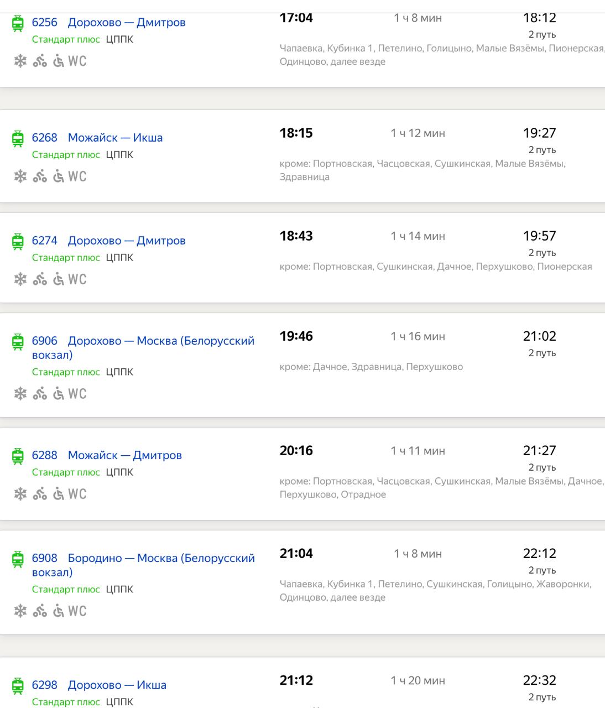Open train 6298 Дорохово — Икша
The height and width of the screenshot is (708, 605).
click(99, 685)
